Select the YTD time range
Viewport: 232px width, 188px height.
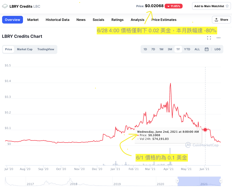[187, 49]
